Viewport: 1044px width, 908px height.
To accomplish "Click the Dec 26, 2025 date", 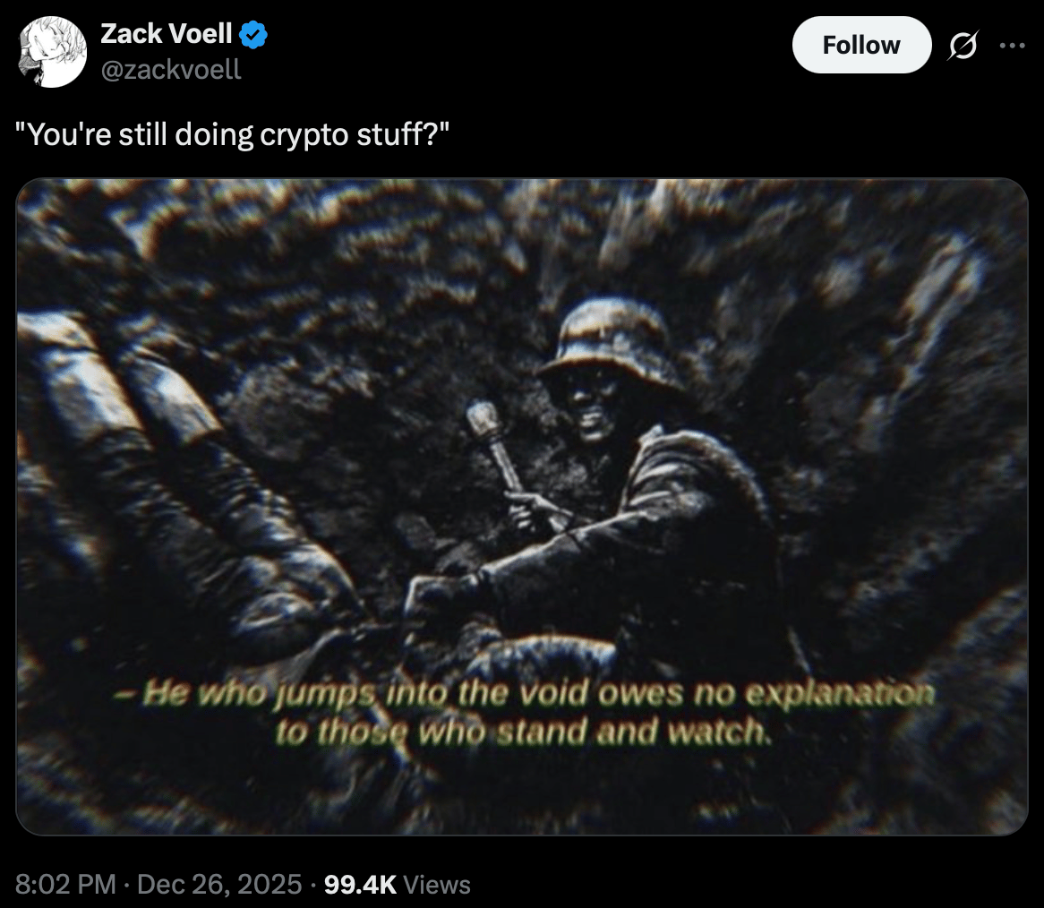I will point(219,885).
